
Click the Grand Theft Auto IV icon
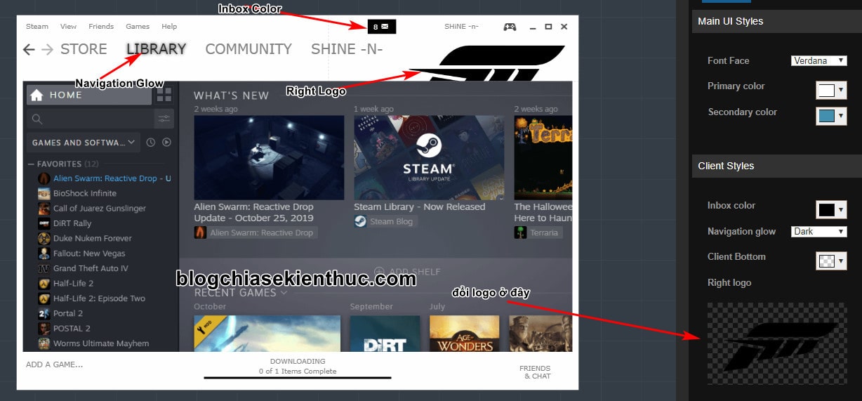coord(44,268)
